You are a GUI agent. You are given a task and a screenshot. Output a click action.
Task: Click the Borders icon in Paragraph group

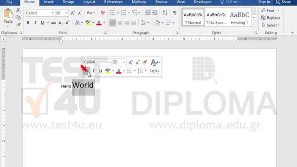pos(168,23)
